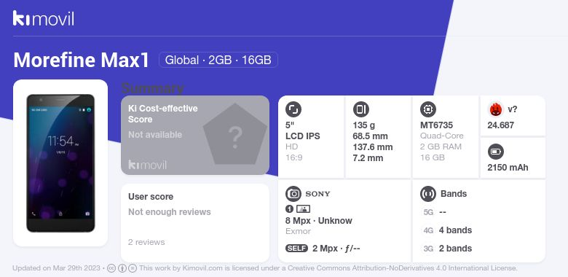Click the 68.5 mm width value
The height and width of the screenshot is (277, 568).
pyautogui.click(x=370, y=136)
